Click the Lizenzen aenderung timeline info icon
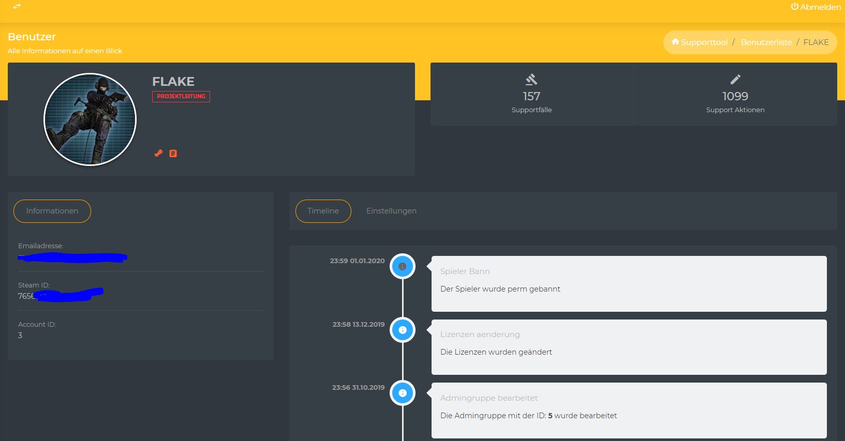Viewport: 845px width, 441px height. click(403, 330)
